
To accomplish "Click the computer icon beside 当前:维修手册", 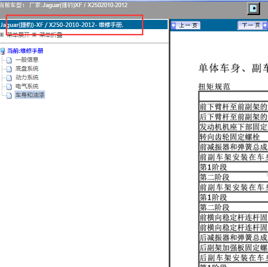I will 3,51.
